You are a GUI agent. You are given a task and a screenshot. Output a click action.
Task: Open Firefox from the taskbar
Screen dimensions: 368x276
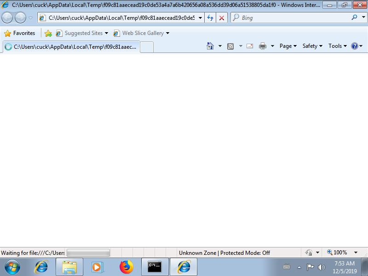click(x=126, y=267)
